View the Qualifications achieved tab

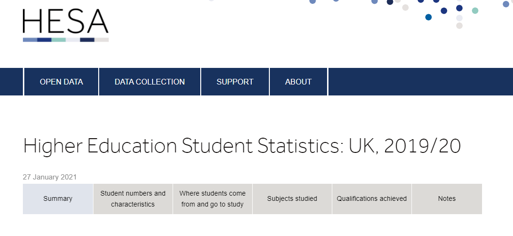[372, 199]
